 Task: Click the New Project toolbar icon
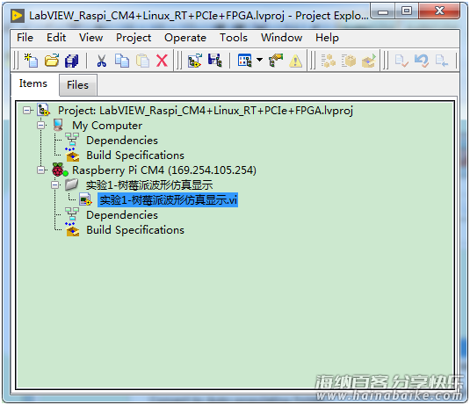31,61
